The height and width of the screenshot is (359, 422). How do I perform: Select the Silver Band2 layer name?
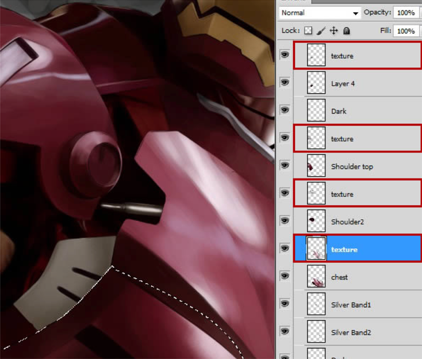(351, 333)
